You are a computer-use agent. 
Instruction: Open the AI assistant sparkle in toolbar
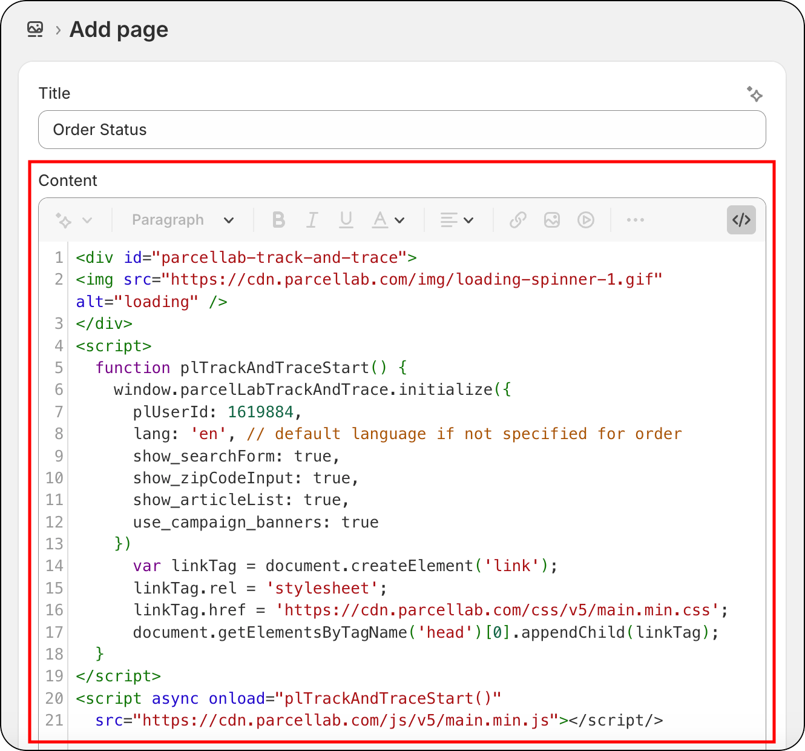tap(64, 220)
